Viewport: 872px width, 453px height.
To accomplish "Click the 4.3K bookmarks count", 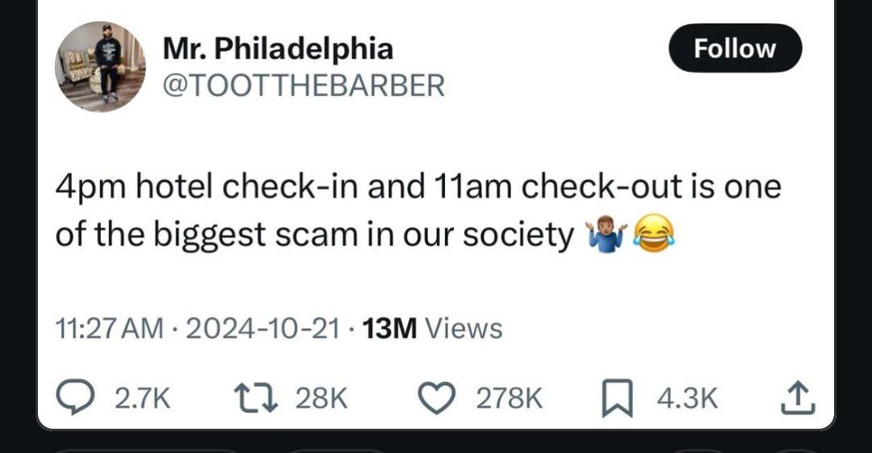I will point(687,398).
